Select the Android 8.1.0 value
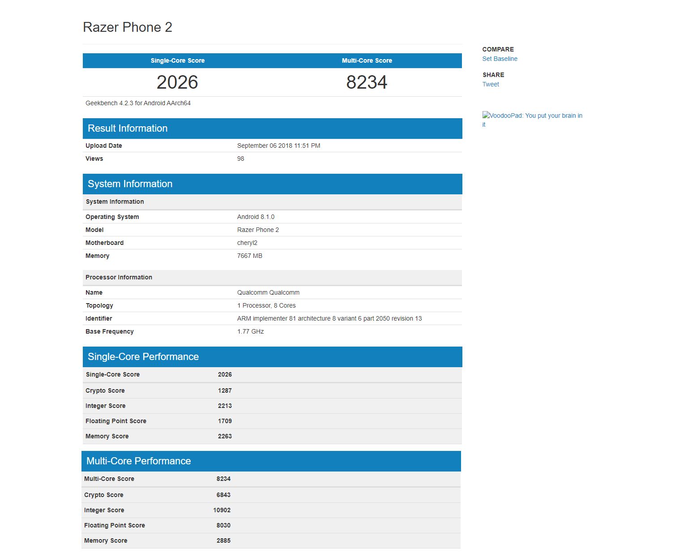 (x=256, y=217)
